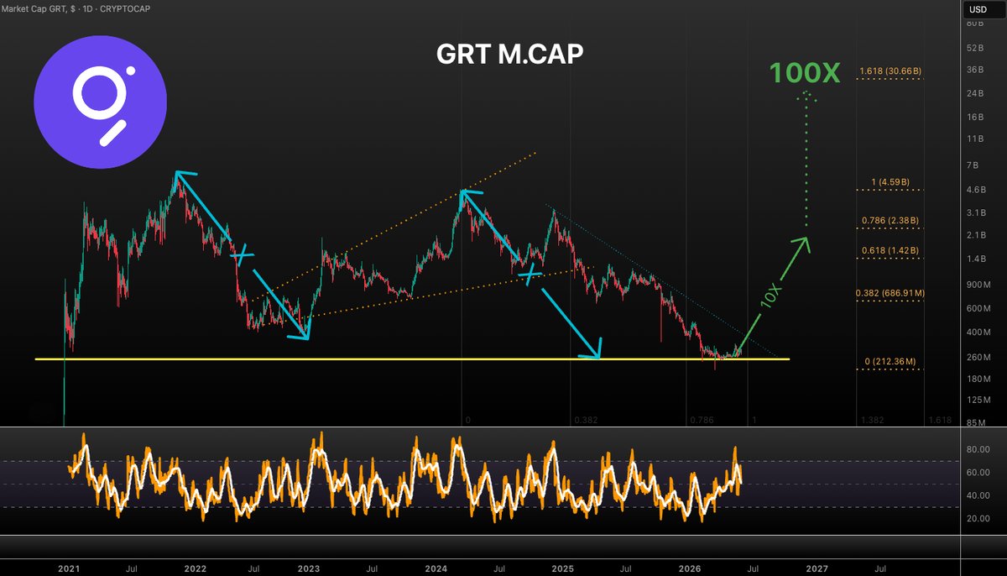Select the green 100X label

[x=806, y=73]
